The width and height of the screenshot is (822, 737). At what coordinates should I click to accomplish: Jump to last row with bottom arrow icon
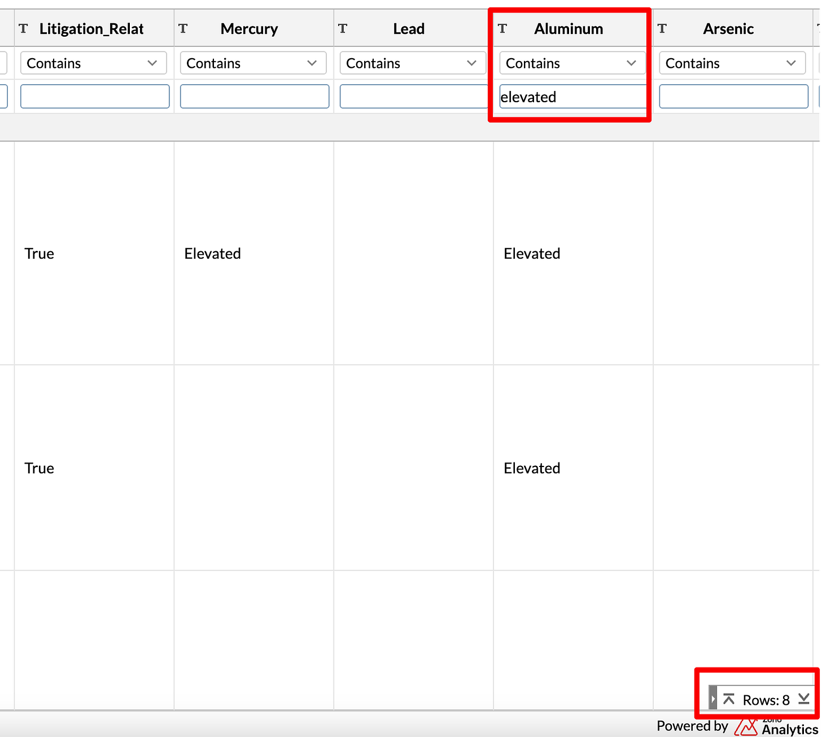pos(804,699)
